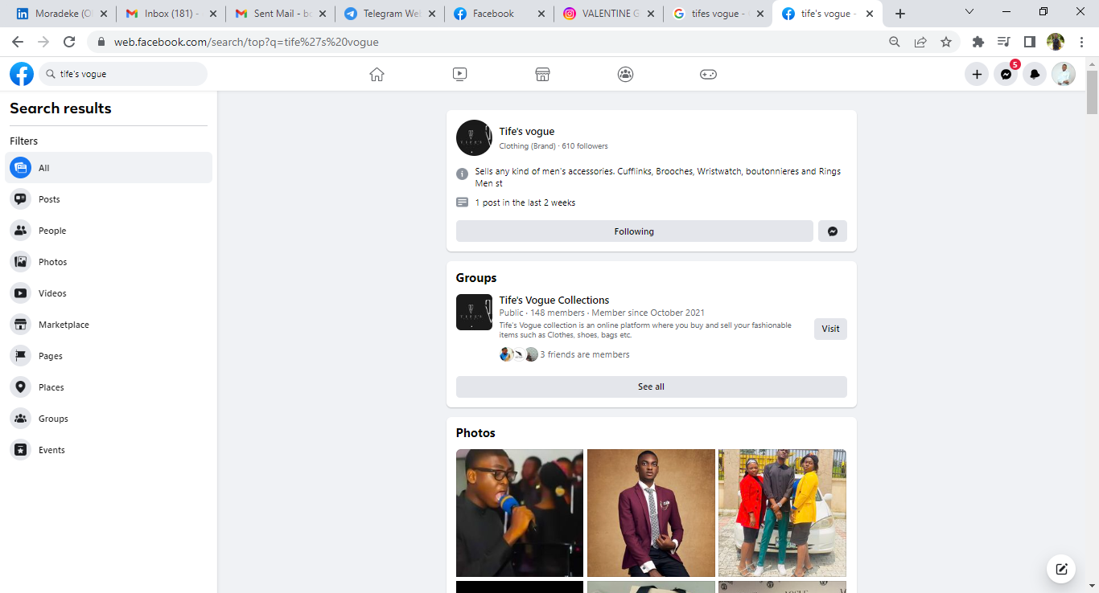Switch to the Moradeke LinkedIn tab

61,14
